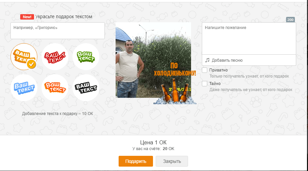
Task: Enable the "Приватно" checkbox
Action: (x=205, y=70)
